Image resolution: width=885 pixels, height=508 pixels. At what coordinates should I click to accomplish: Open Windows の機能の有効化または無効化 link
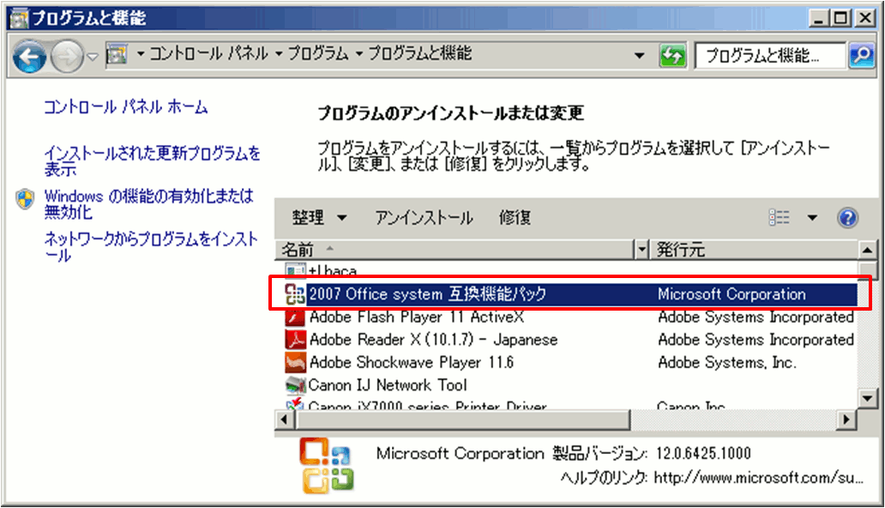[149, 204]
